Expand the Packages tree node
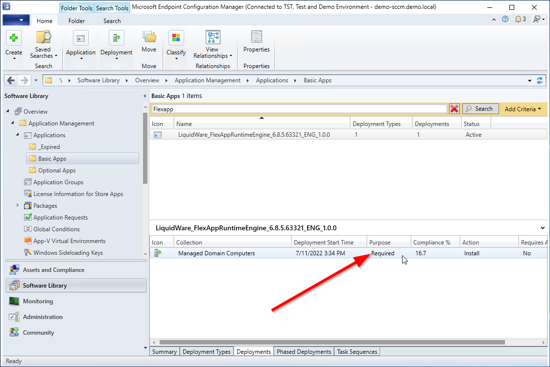 (x=18, y=205)
